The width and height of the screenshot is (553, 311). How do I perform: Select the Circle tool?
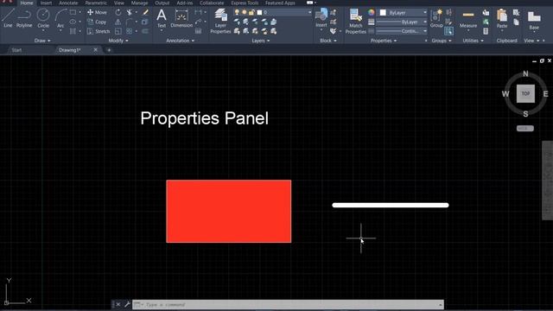(43, 18)
